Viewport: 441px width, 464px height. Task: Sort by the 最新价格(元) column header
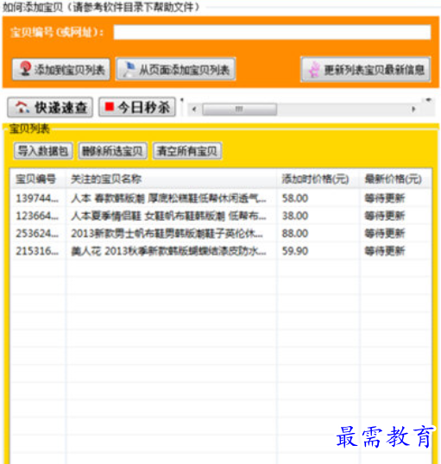click(x=395, y=179)
